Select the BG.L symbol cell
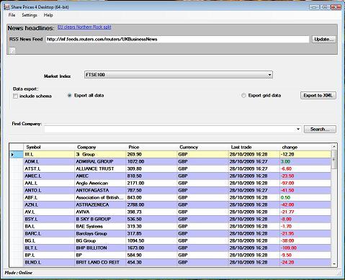345x280 pixels. click(49, 241)
